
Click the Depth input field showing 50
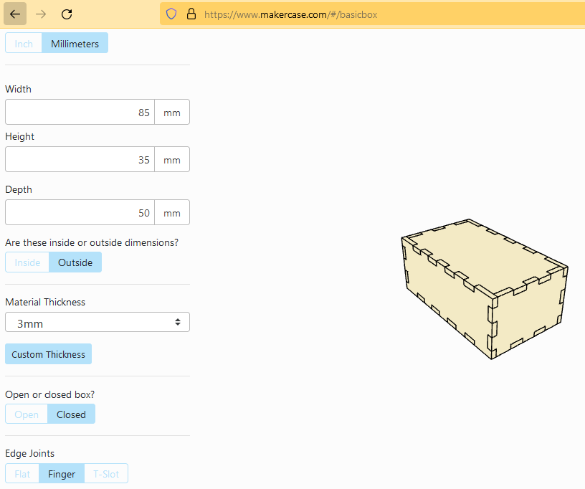pyautogui.click(x=80, y=212)
